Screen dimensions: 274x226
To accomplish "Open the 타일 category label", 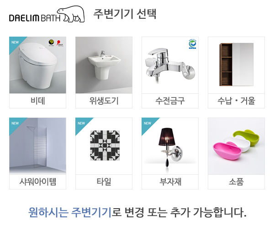I will click(104, 182).
